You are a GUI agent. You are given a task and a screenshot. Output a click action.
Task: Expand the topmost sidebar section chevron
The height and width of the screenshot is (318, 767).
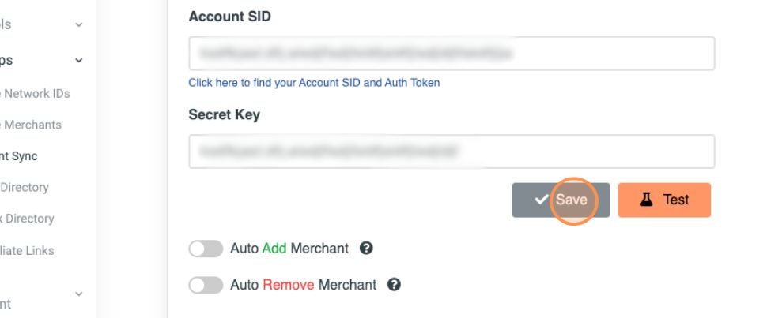[x=78, y=24]
